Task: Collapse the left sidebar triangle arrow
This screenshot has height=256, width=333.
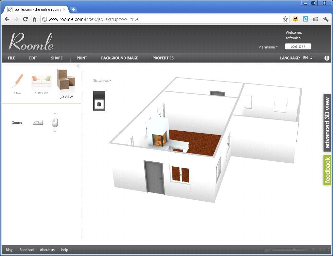Action: click(78, 66)
